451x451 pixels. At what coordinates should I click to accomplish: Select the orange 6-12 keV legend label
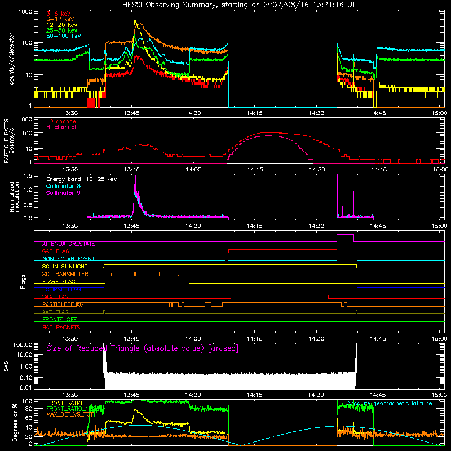coord(60,19)
